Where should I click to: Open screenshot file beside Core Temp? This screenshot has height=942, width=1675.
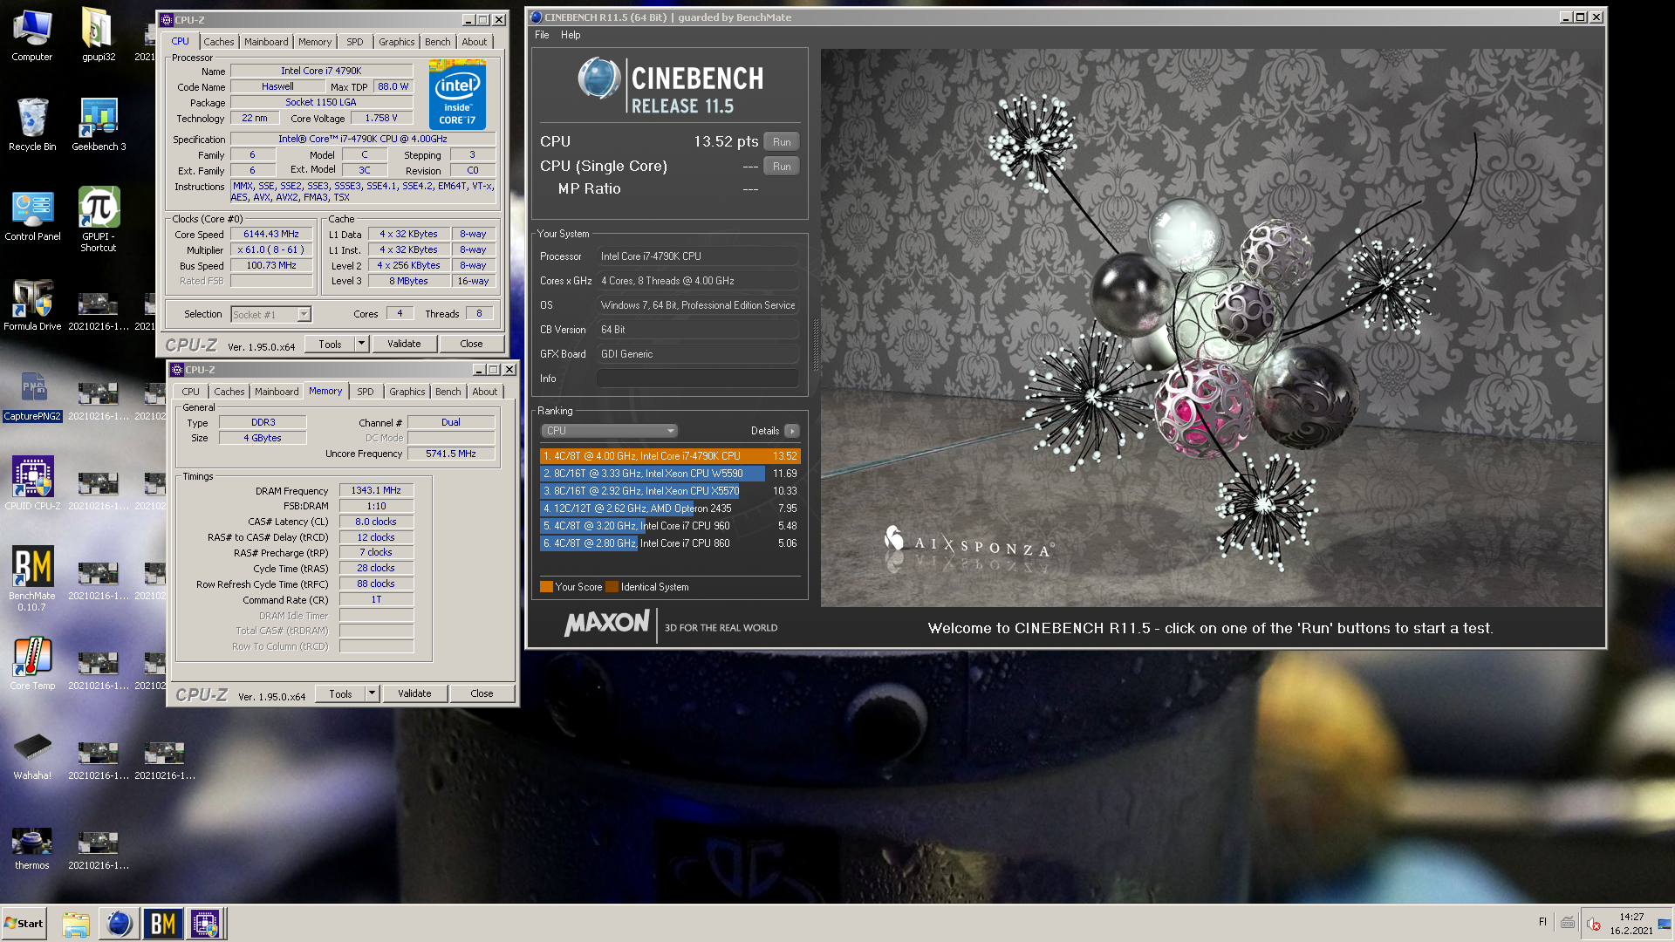[99, 667]
